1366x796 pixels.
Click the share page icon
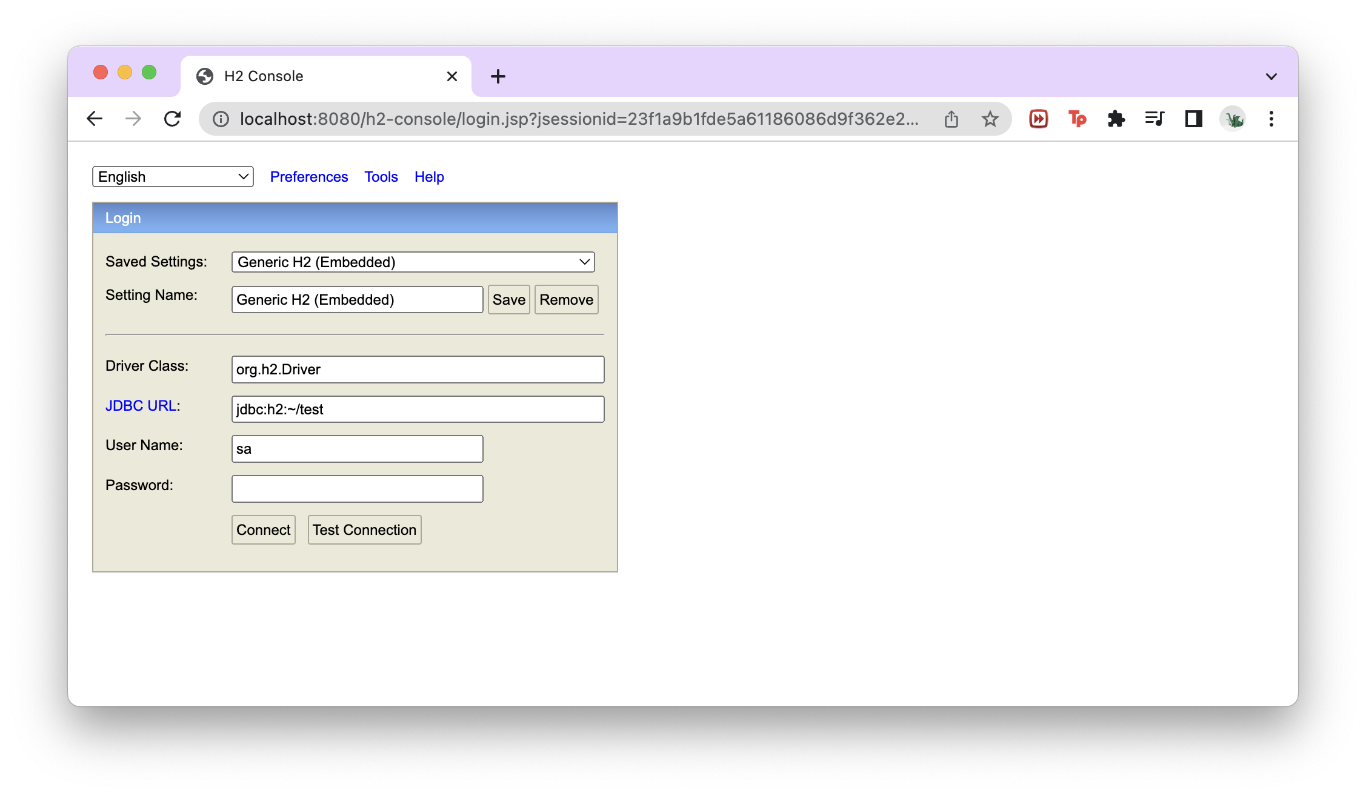951,119
